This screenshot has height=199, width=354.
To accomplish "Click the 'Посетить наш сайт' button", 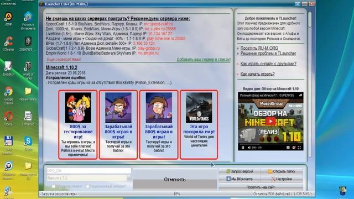I will pyautogui.click(x=261, y=187).
